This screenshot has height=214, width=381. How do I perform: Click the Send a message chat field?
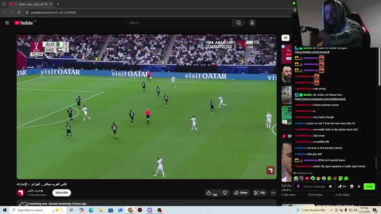(x=314, y=187)
